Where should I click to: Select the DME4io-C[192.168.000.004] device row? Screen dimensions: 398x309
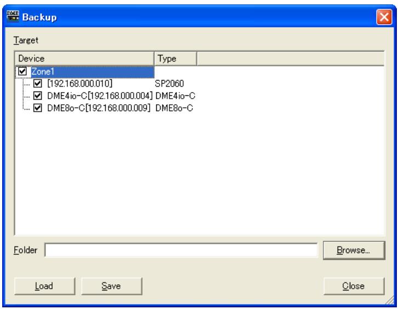click(100, 96)
